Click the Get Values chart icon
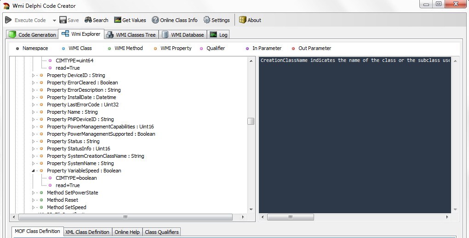The width and height of the screenshot is (469, 238). pos(118,20)
